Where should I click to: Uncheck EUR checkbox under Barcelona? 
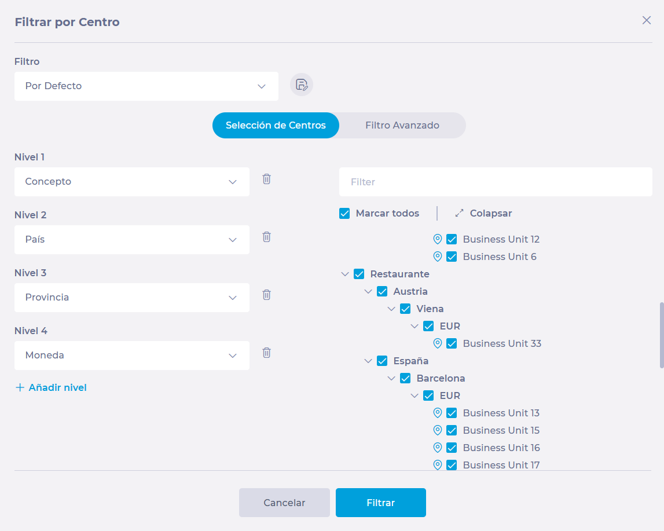point(428,395)
